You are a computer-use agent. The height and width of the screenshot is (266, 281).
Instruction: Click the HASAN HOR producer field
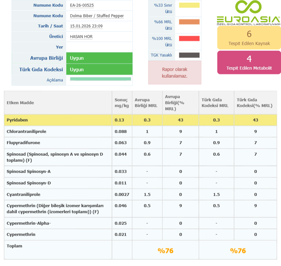click(81, 37)
